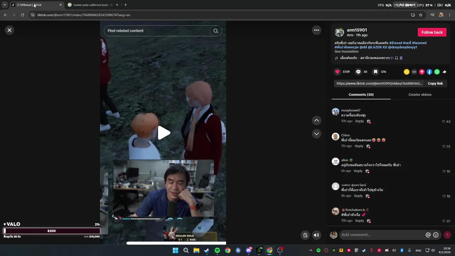Screen dimensions: 455x256
Task: Click the Find related content search field
Action: [157, 31]
